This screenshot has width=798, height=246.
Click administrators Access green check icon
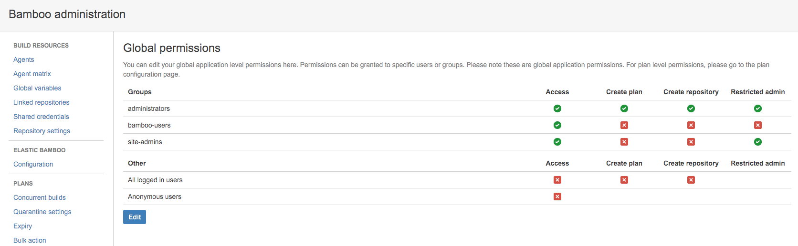click(557, 108)
